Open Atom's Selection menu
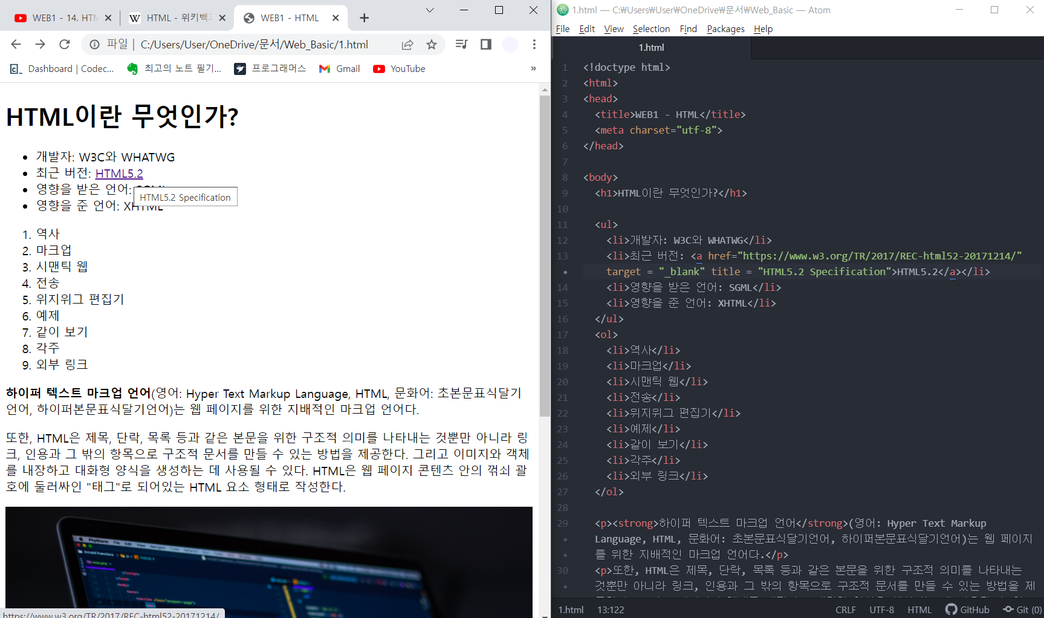This screenshot has height=618, width=1044. 651,29
